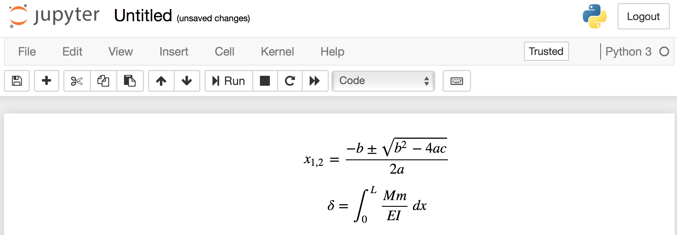The width and height of the screenshot is (677, 235).
Task: Restart the kernel with circular arrow icon
Action: 290,81
